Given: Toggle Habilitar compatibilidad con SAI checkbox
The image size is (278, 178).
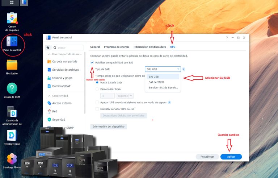Looking at the screenshot, I should click(92, 62).
